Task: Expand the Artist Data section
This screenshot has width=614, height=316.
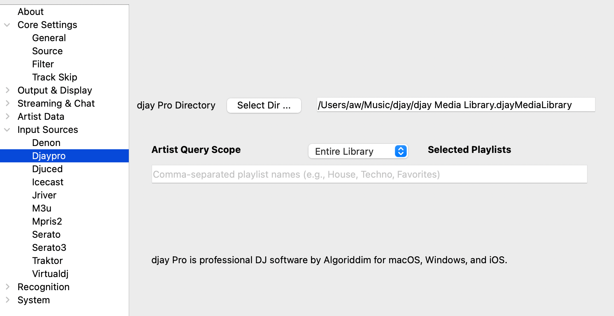Action: click(x=7, y=116)
